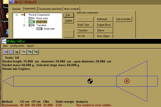Select Transition in component tree
This screenshot has width=161, height=107.
click(42, 25)
